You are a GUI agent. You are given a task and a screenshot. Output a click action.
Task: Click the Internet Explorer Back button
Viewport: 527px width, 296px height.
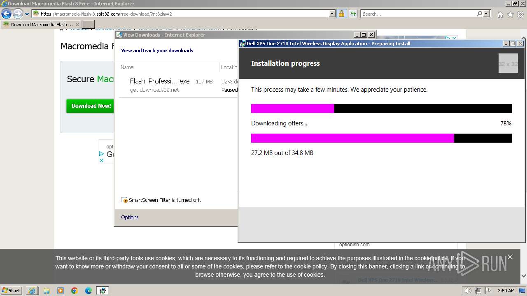(x=6, y=14)
